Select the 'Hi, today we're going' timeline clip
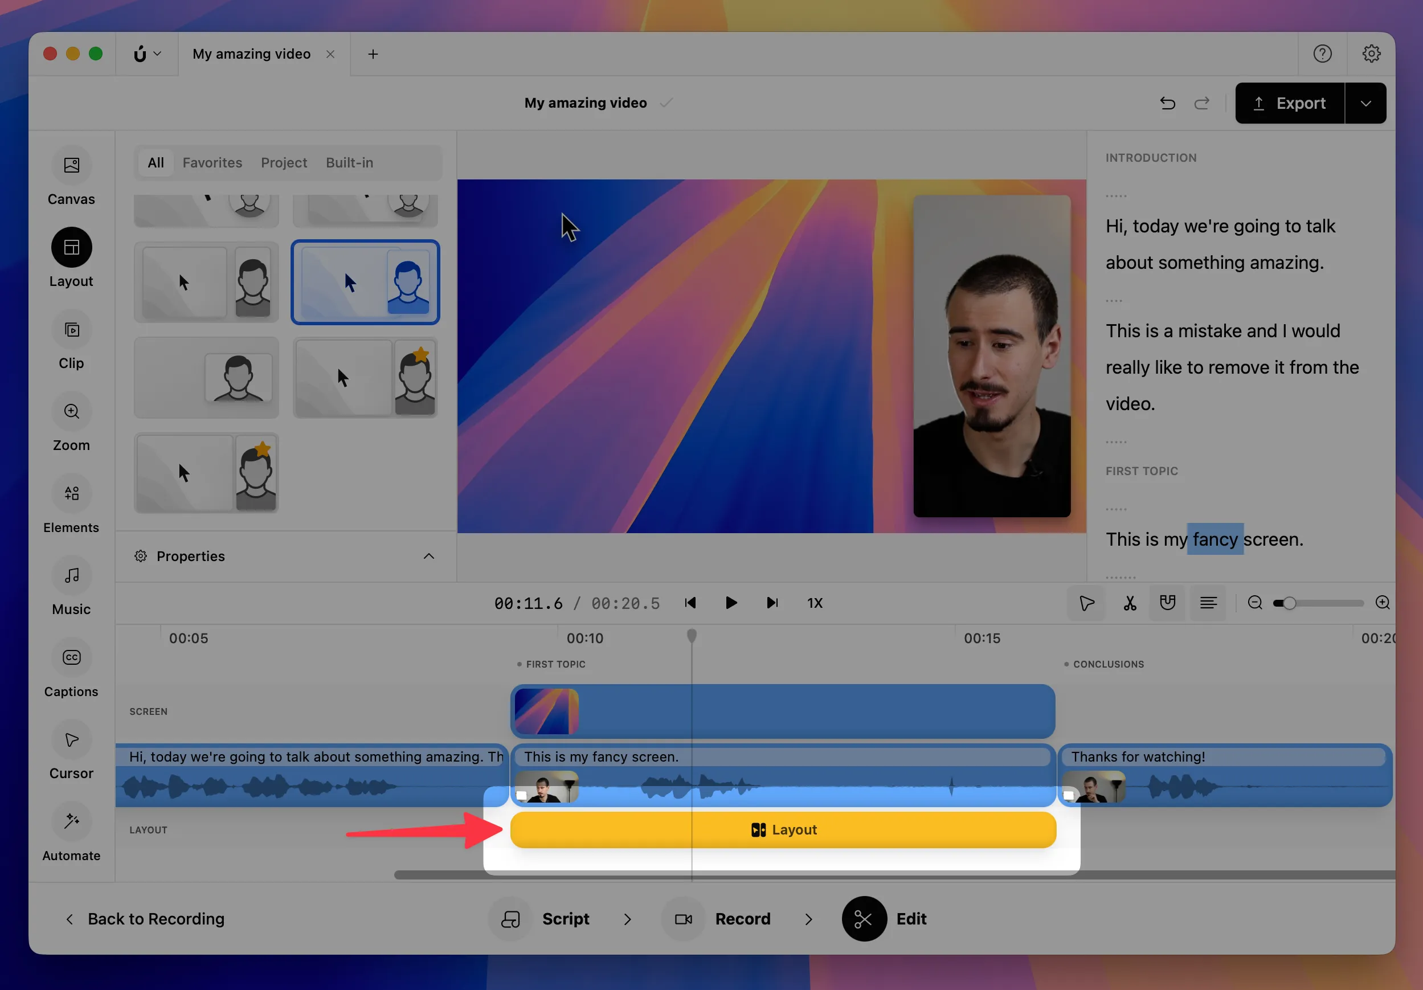Screen dimensions: 1423x990 (312, 775)
